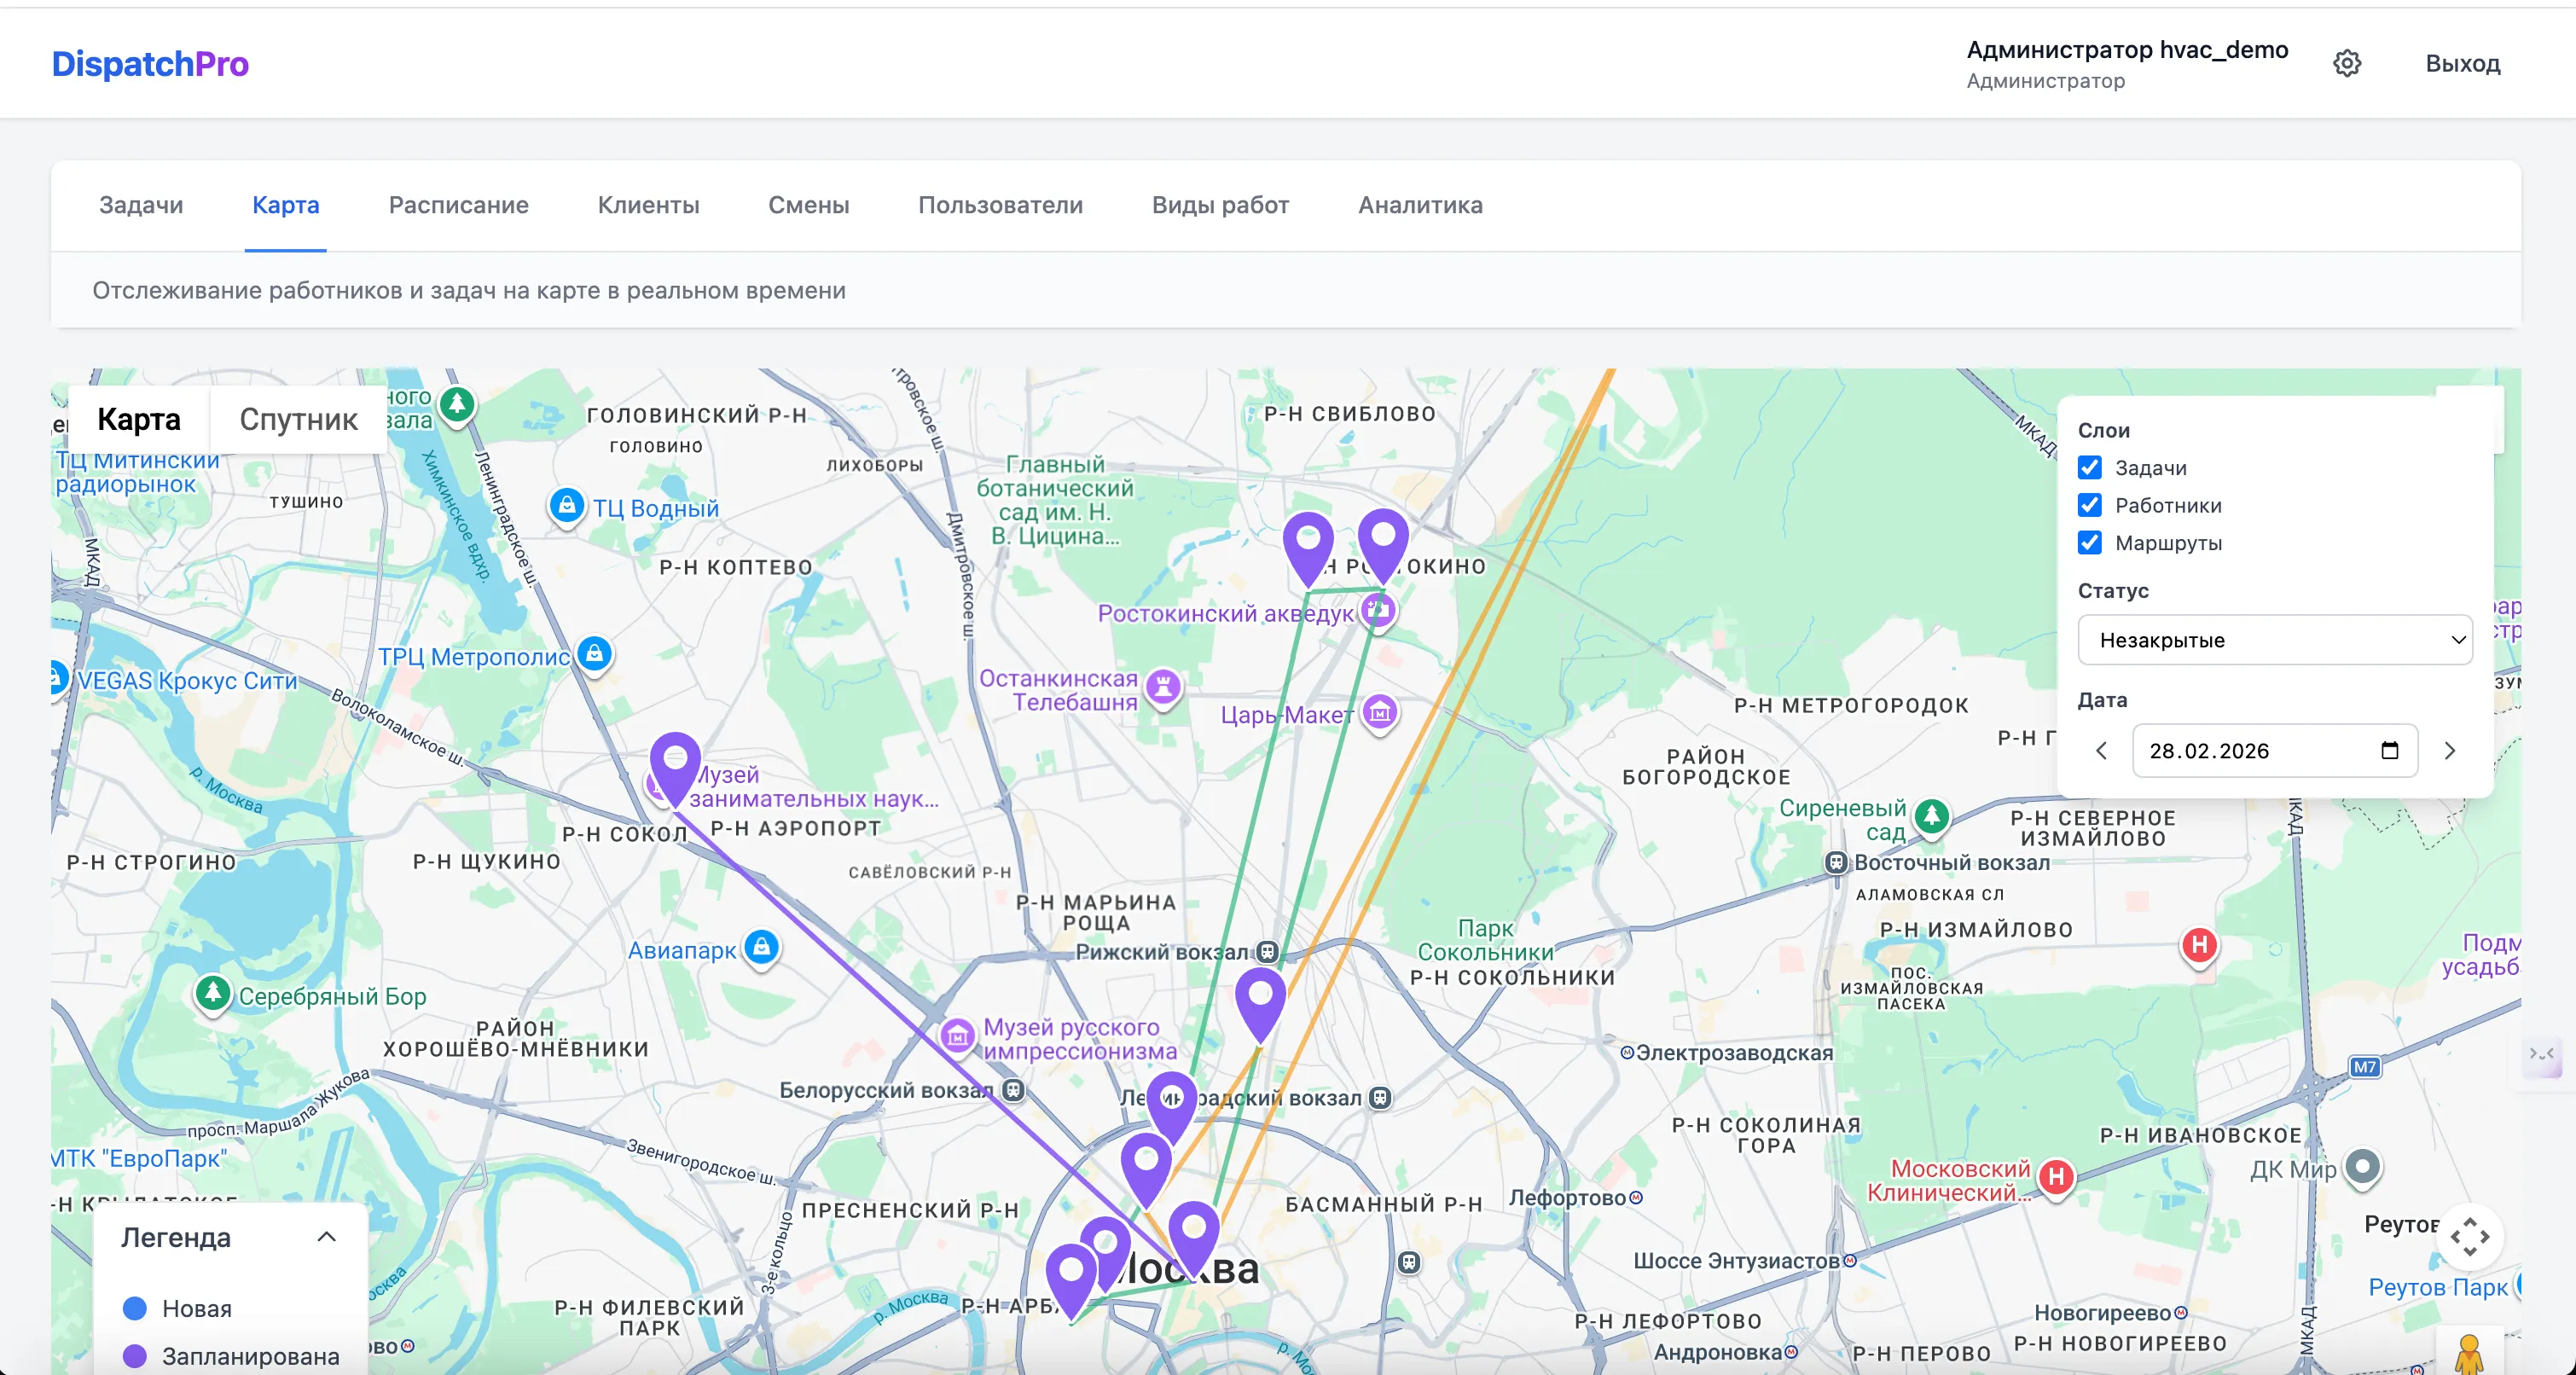Open the settings gear icon

(x=2348, y=63)
